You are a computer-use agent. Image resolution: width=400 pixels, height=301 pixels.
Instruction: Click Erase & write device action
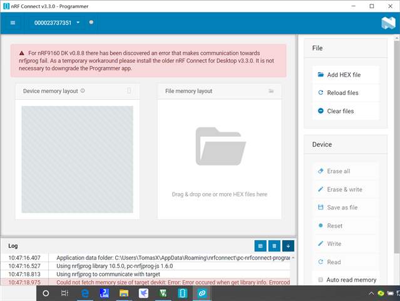pyautogui.click(x=346, y=189)
